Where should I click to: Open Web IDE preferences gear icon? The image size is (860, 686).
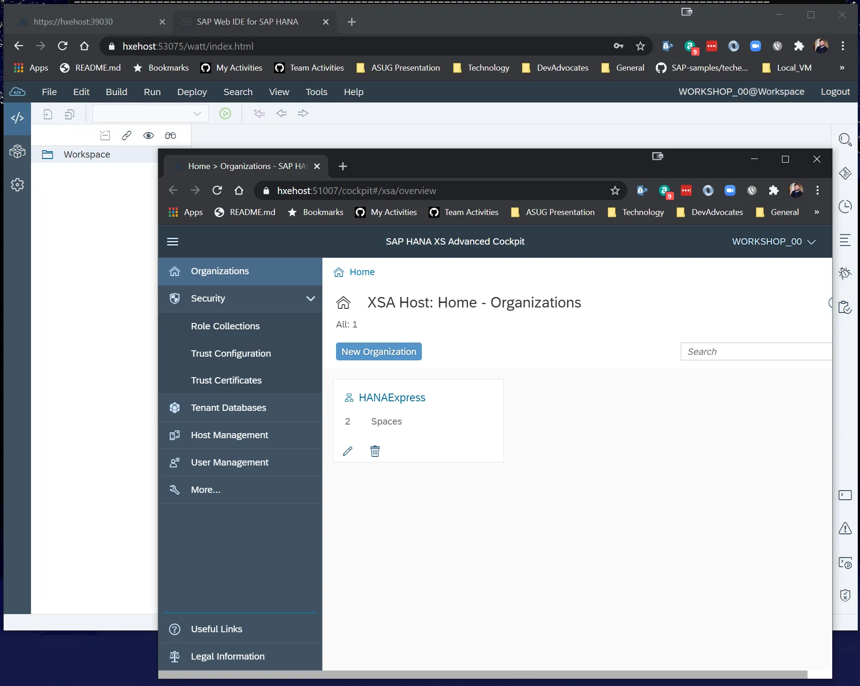pyautogui.click(x=17, y=184)
